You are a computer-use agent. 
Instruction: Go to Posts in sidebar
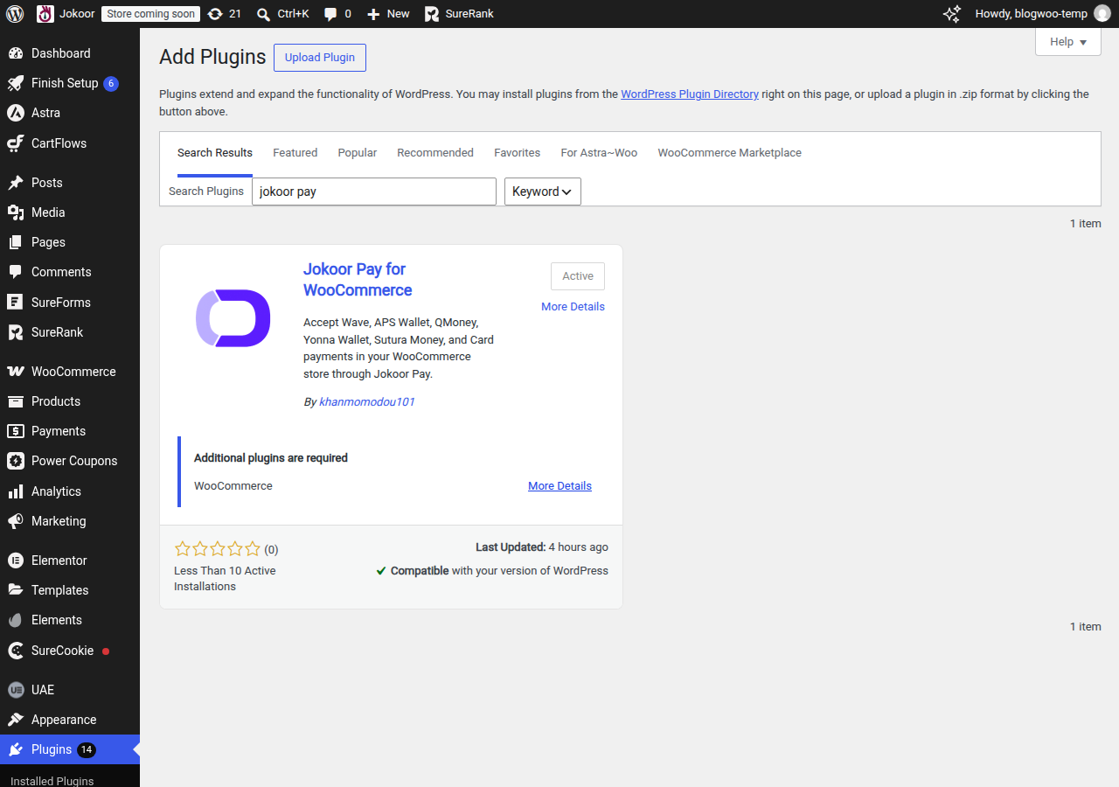(70, 183)
